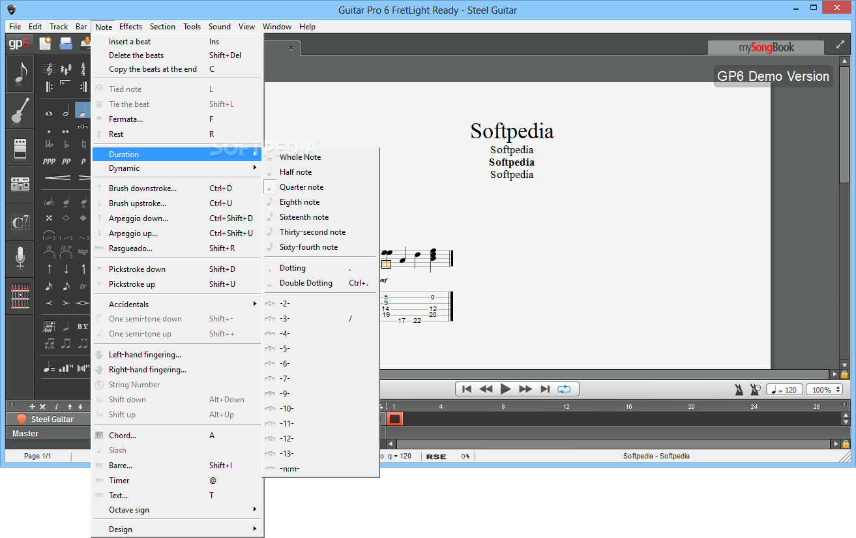Click the new document icon in toolbar
Viewport: 856px width, 538px height.
45,44
